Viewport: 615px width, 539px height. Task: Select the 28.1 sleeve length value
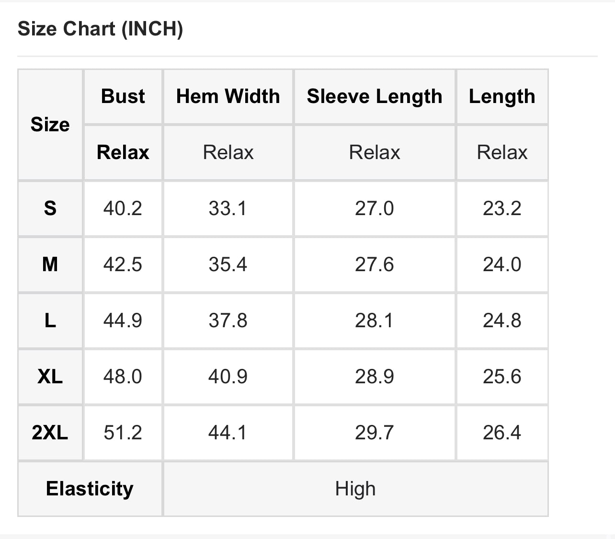tap(374, 321)
